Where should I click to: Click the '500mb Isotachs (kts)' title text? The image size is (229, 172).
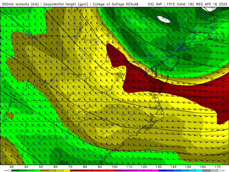(20, 4)
